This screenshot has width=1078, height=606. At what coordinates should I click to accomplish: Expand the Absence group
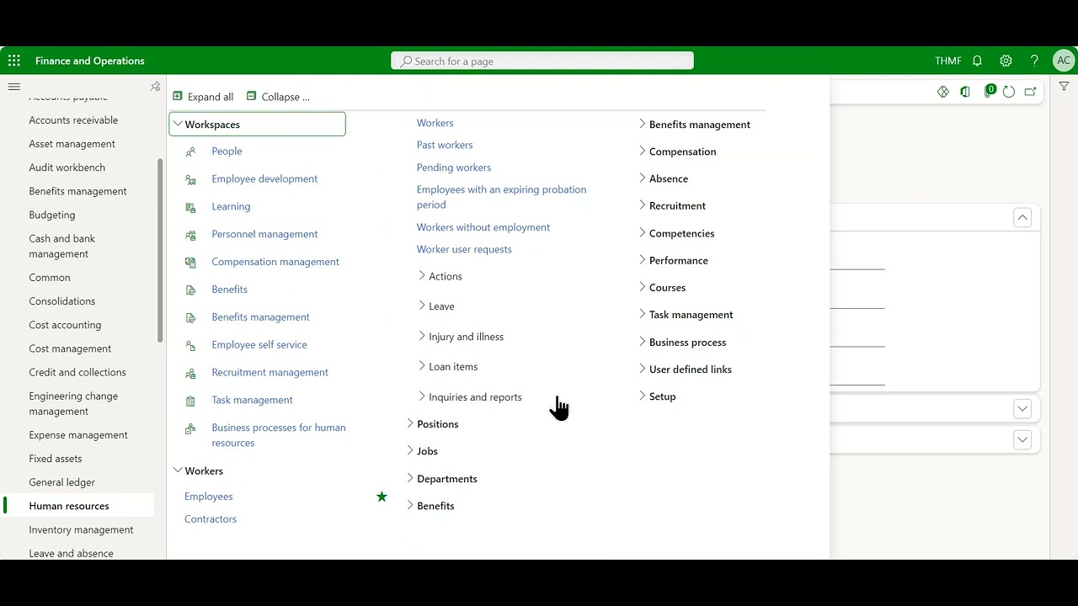pyautogui.click(x=642, y=178)
